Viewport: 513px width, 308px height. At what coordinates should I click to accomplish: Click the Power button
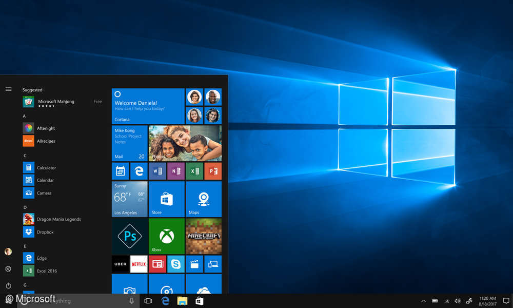(8, 286)
